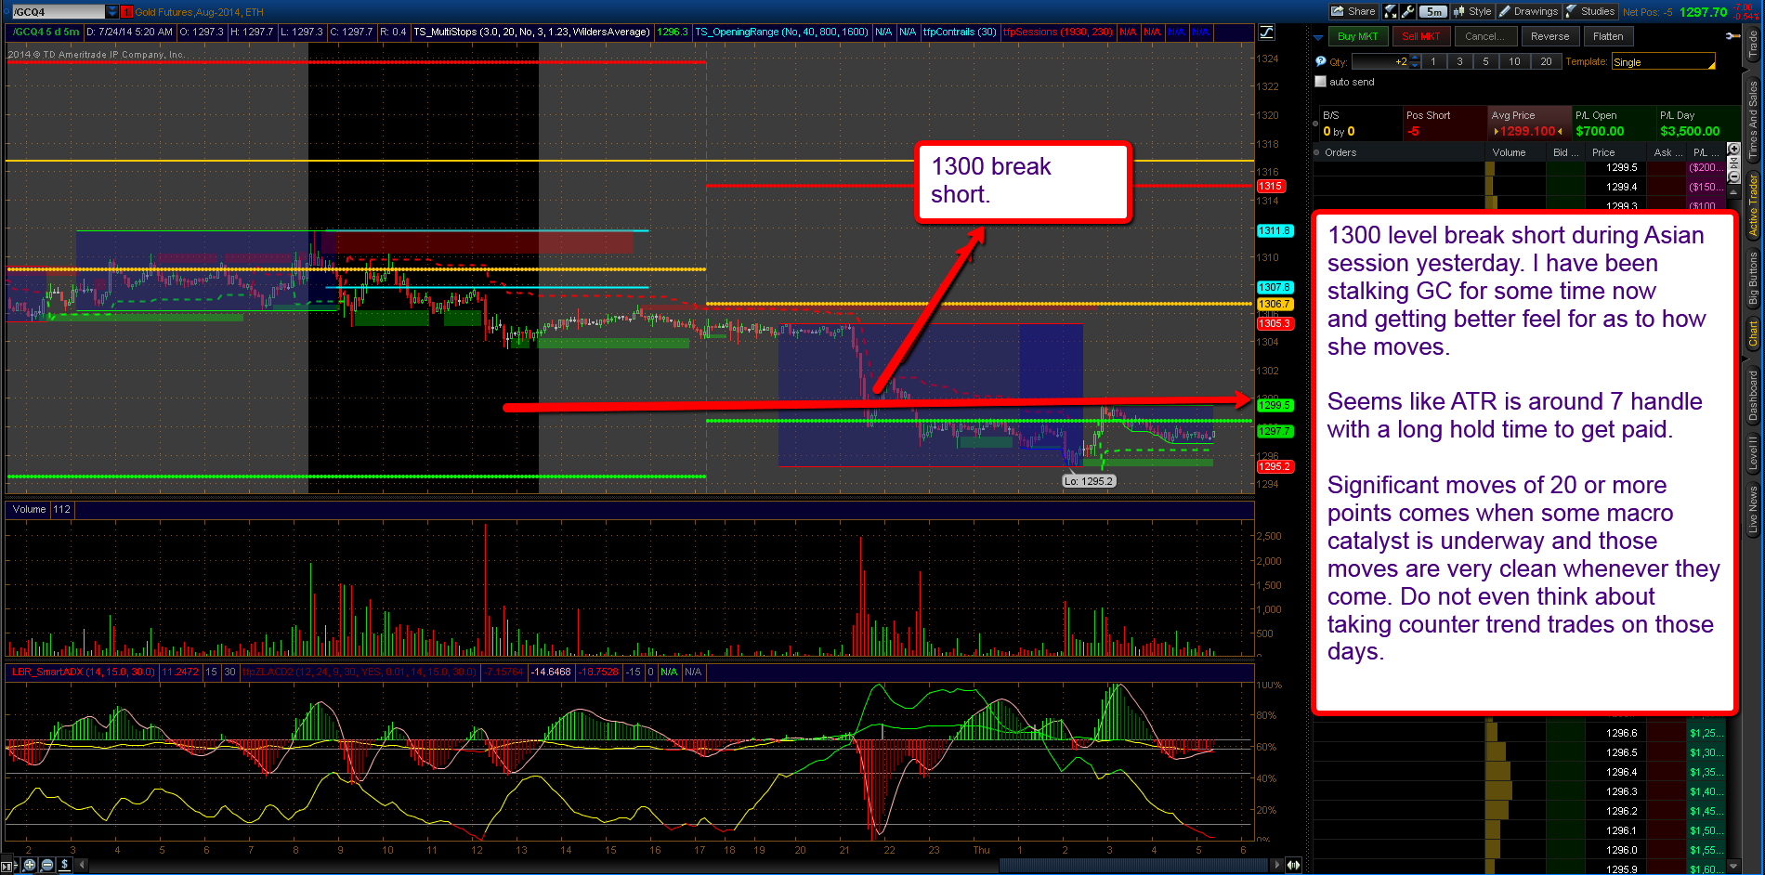Open chart settings wrench icon
Viewport: 1765px width, 875px height.
coord(1407,11)
